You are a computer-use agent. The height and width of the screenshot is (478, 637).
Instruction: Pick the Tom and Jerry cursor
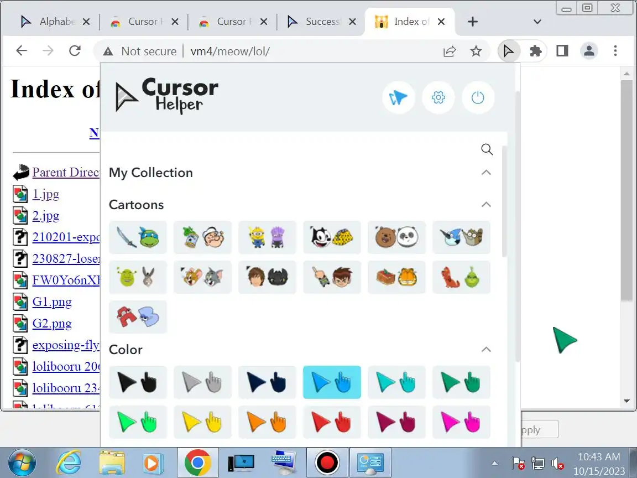pos(202,277)
